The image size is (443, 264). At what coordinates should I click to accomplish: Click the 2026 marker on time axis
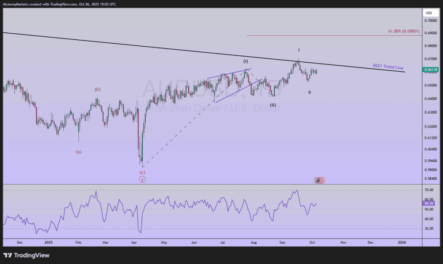click(402, 242)
